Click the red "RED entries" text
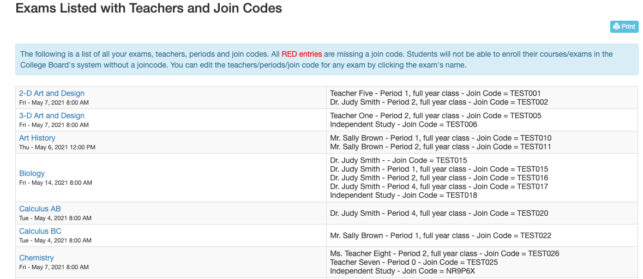This screenshot has height=279, width=643. click(x=302, y=54)
